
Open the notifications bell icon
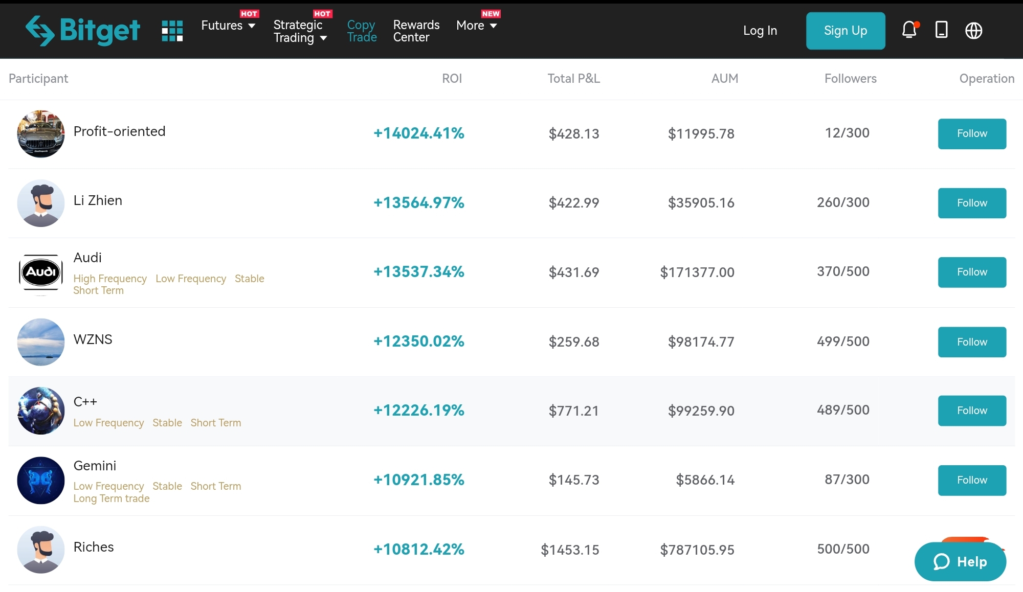(x=909, y=30)
